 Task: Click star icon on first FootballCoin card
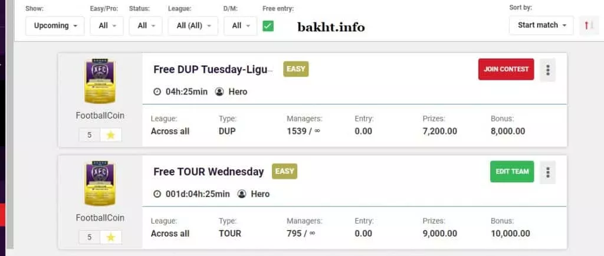click(110, 135)
